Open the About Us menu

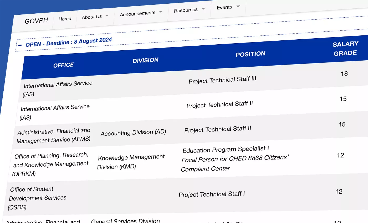[91, 16]
